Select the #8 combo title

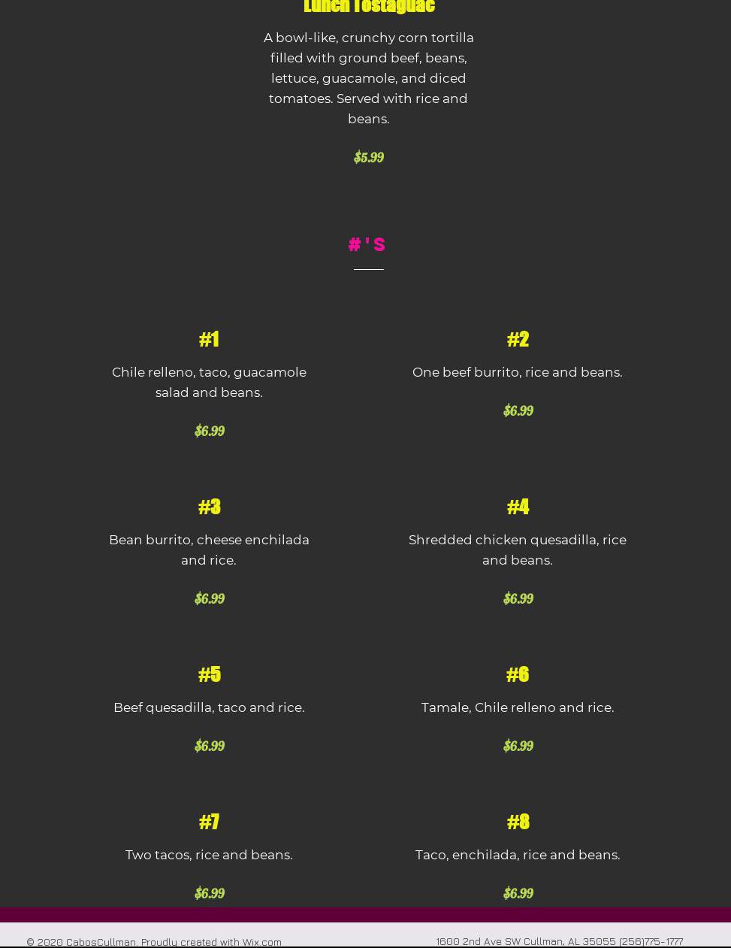tap(518, 822)
